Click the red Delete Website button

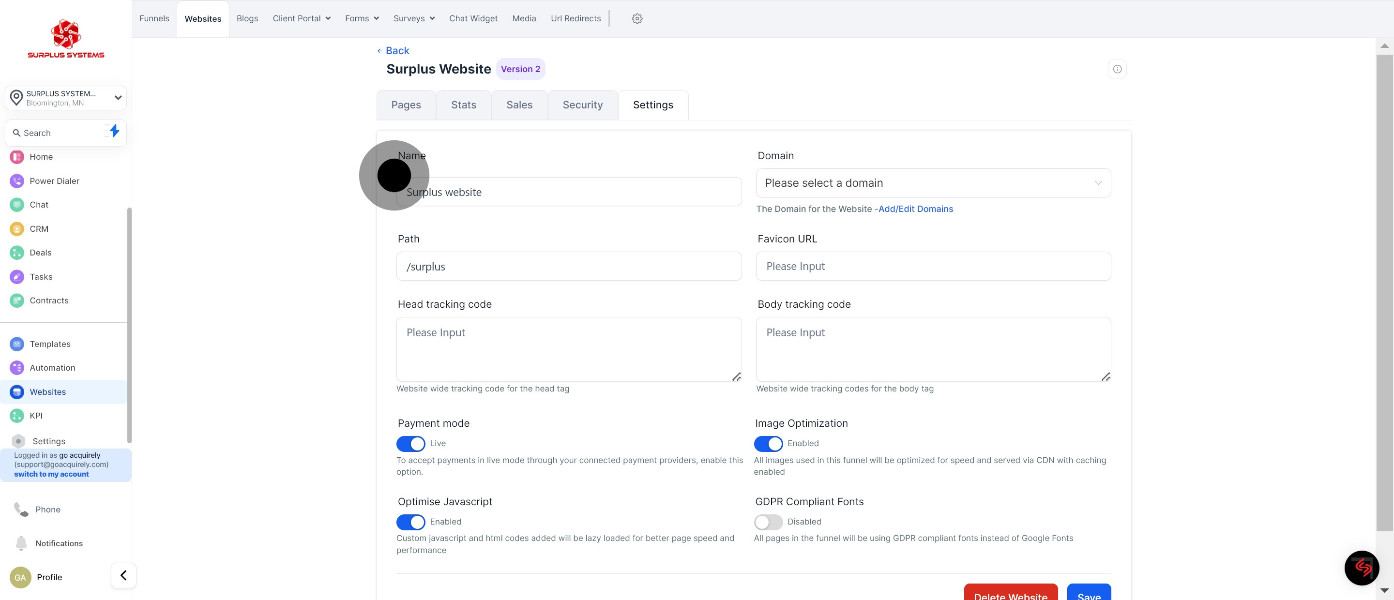click(x=1010, y=594)
